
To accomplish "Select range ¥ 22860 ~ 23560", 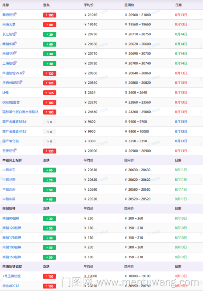I will (138, 102).
